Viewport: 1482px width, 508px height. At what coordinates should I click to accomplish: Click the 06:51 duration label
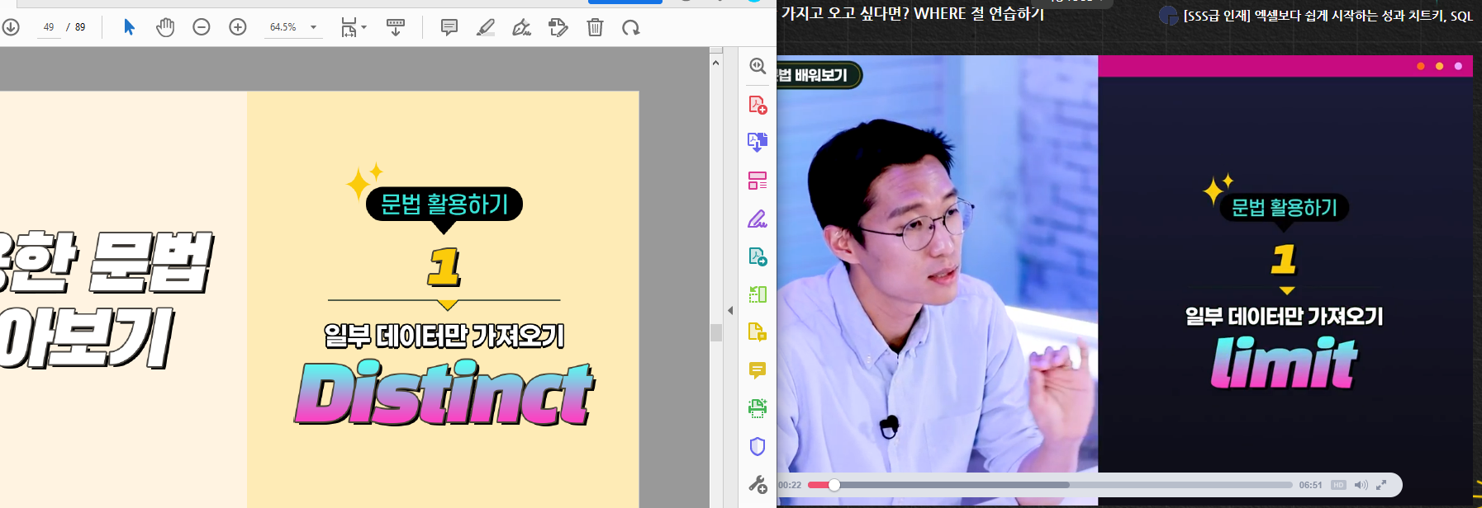coord(1310,485)
